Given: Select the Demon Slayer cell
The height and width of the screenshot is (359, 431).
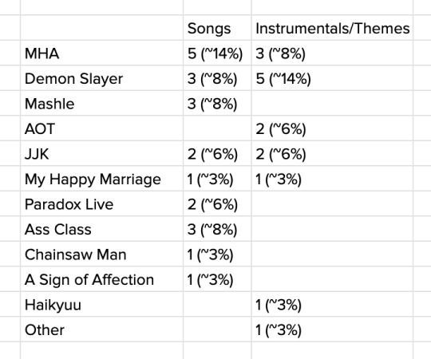Looking at the screenshot, I should 101,78.
